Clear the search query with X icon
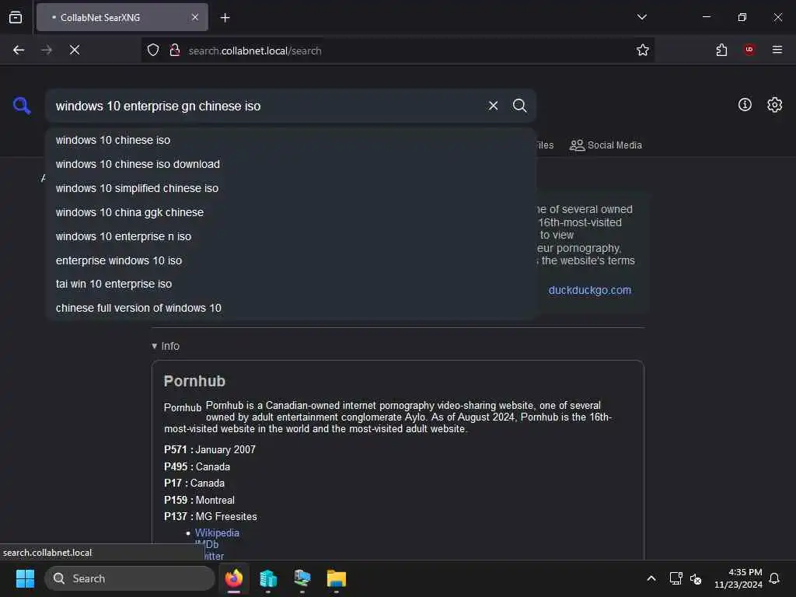Screen dimensions: 796x597 click(x=493, y=106)
